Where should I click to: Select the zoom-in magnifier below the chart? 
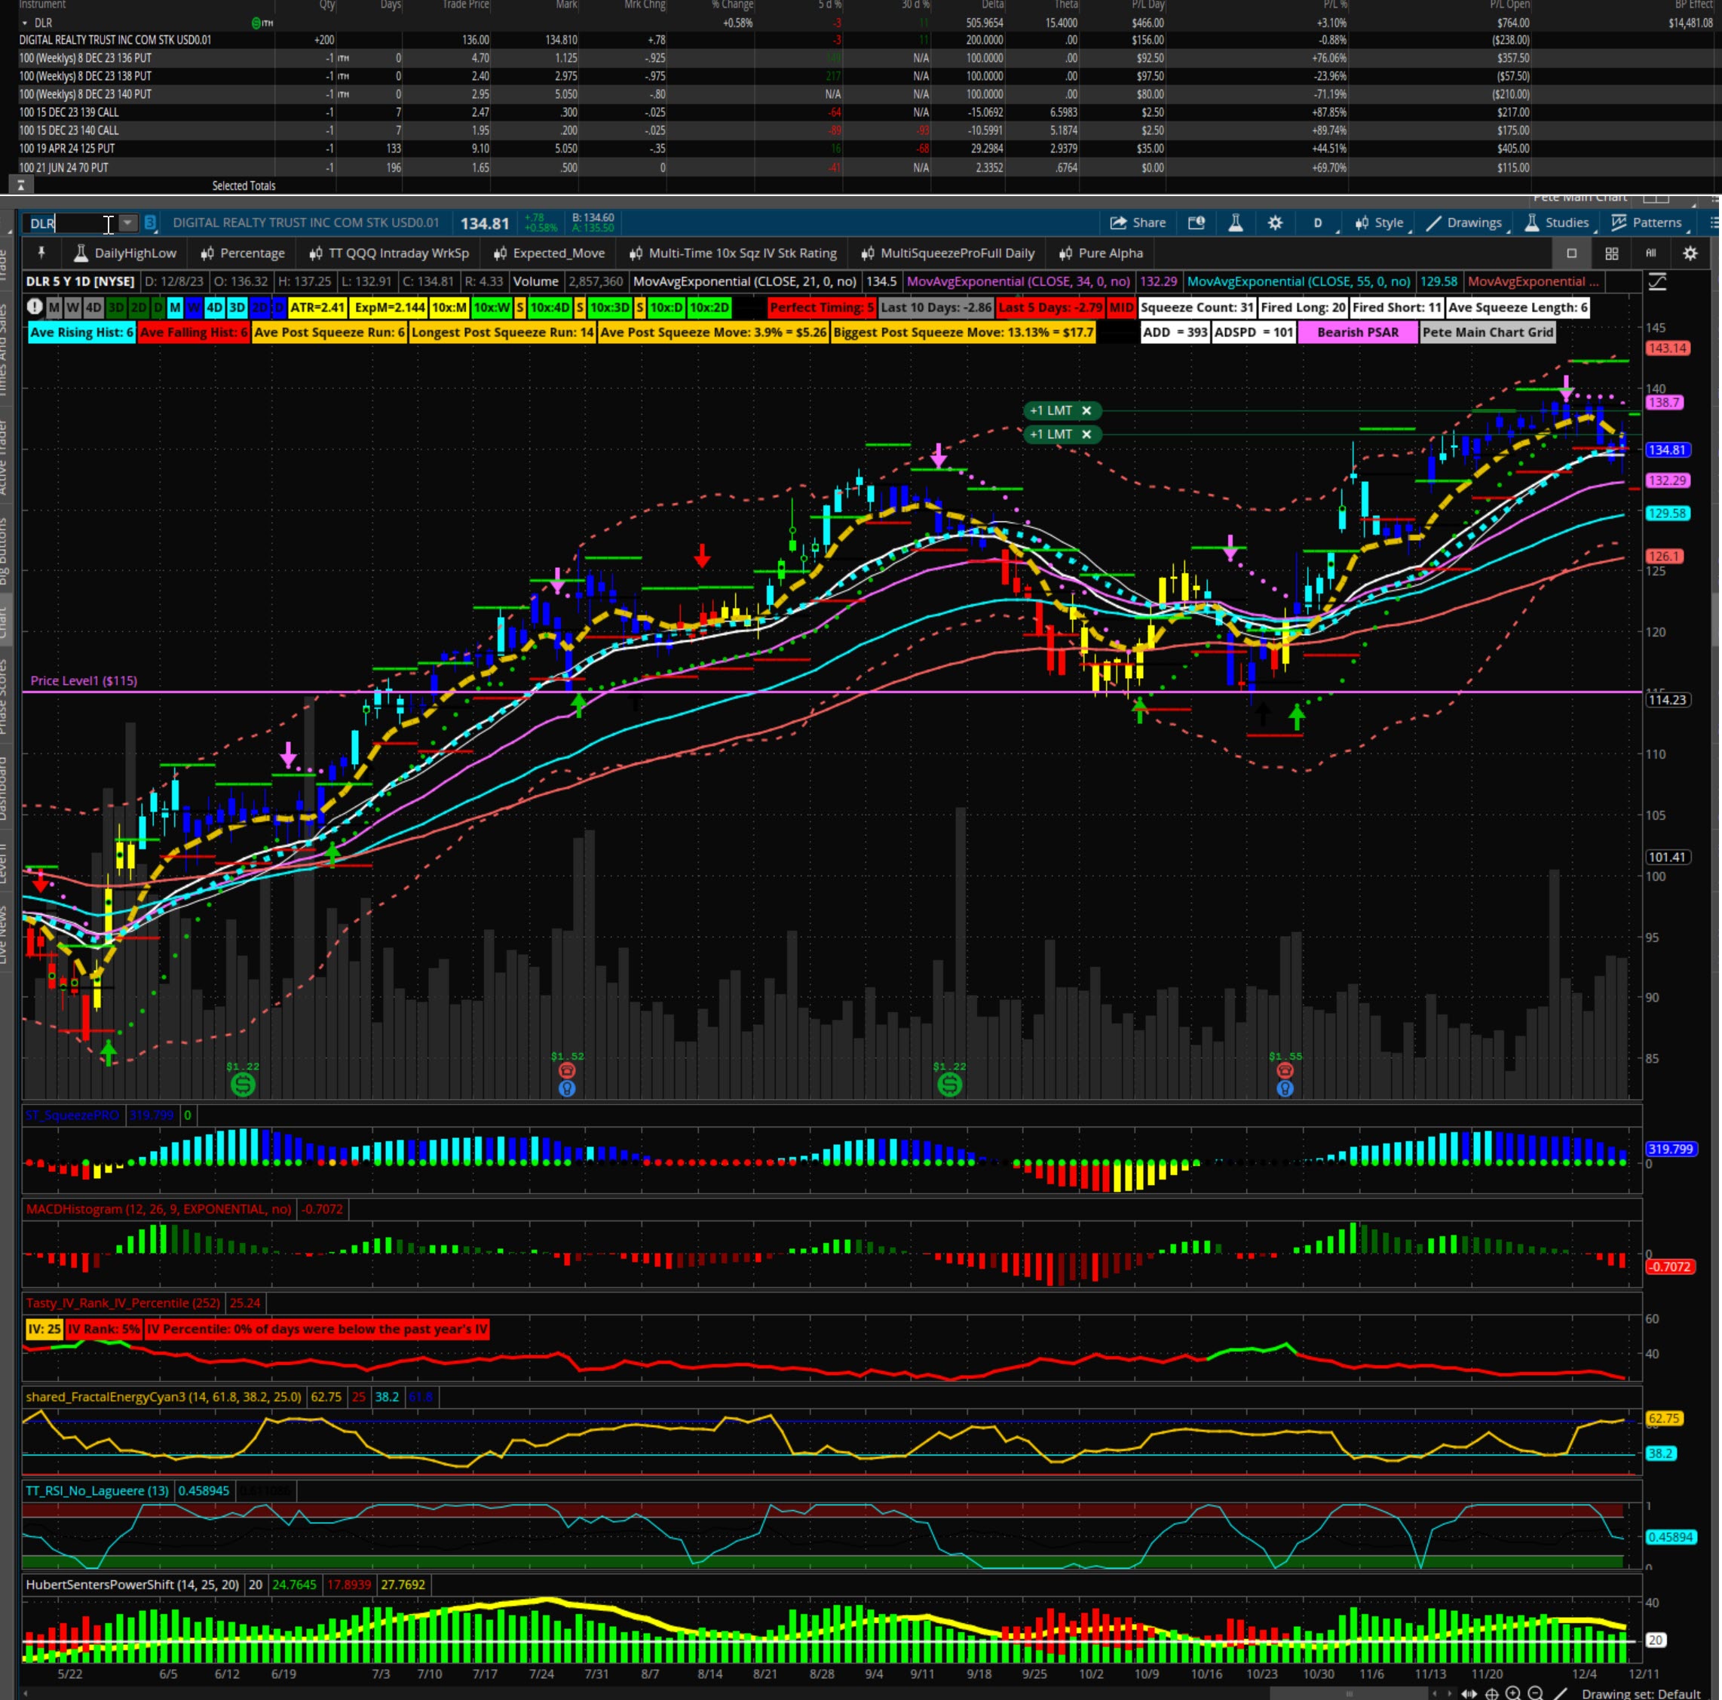1513,1693
